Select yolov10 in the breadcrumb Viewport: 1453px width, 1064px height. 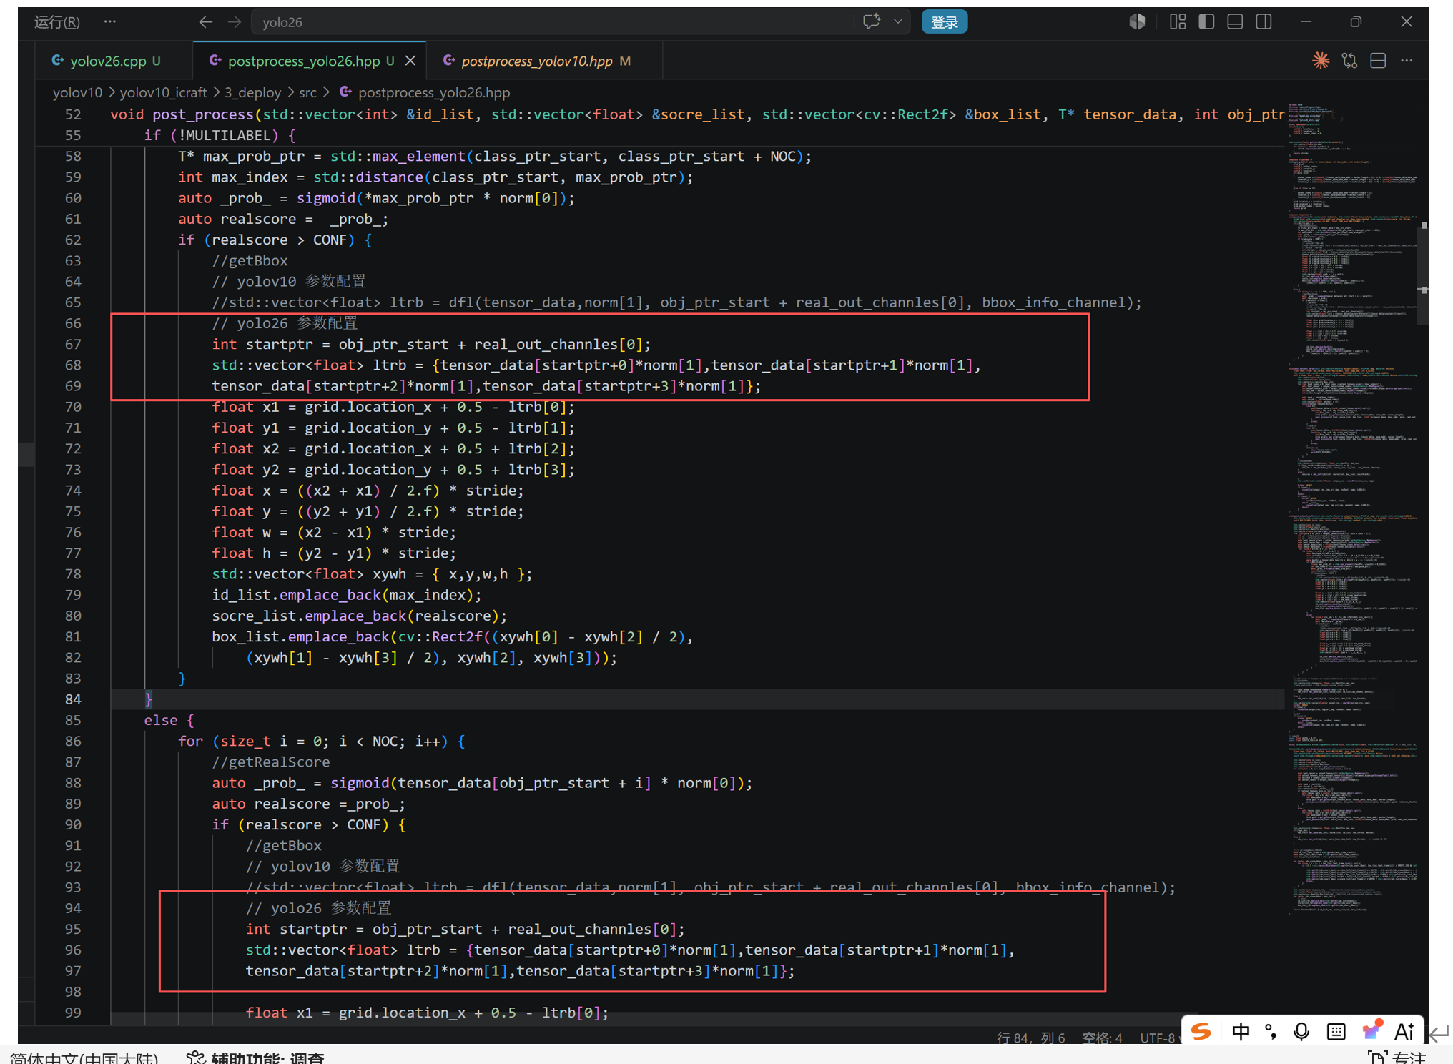click(77, 92)
